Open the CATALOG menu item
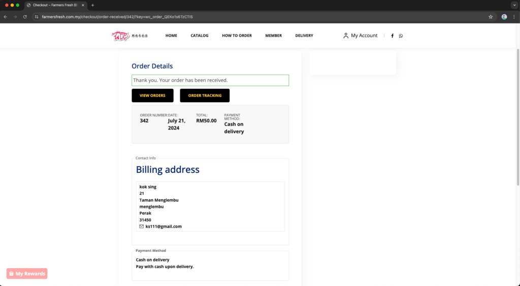The image size is (520, 286). [x=200, y=36]
